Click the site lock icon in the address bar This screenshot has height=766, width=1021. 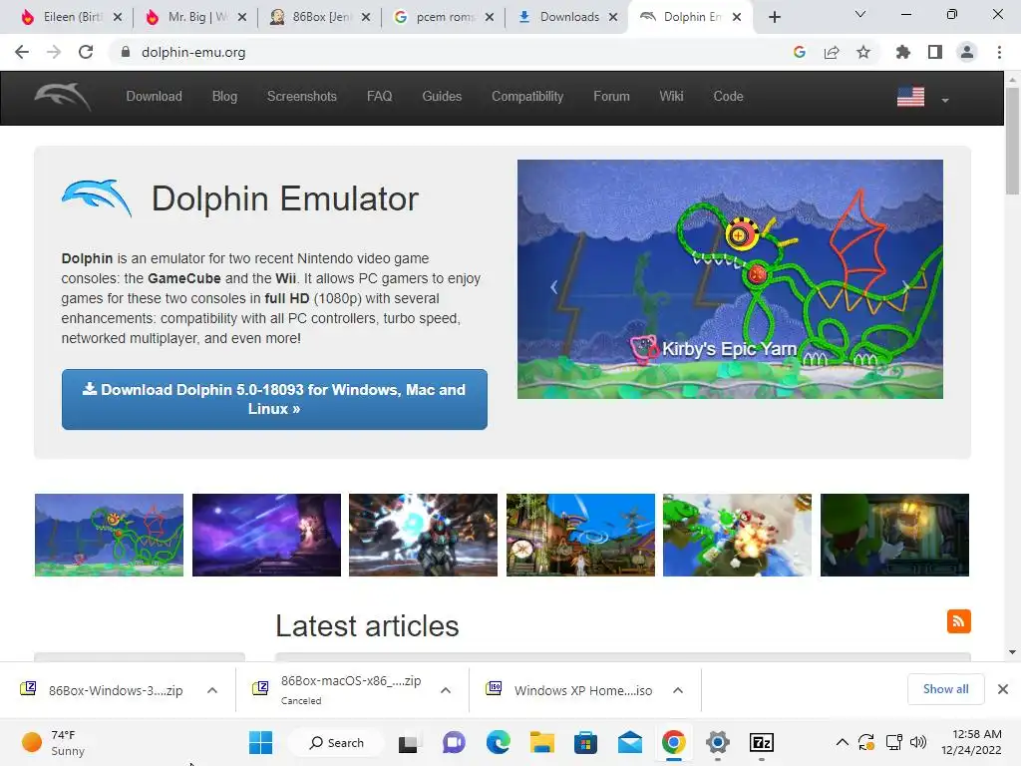[126, 52]
